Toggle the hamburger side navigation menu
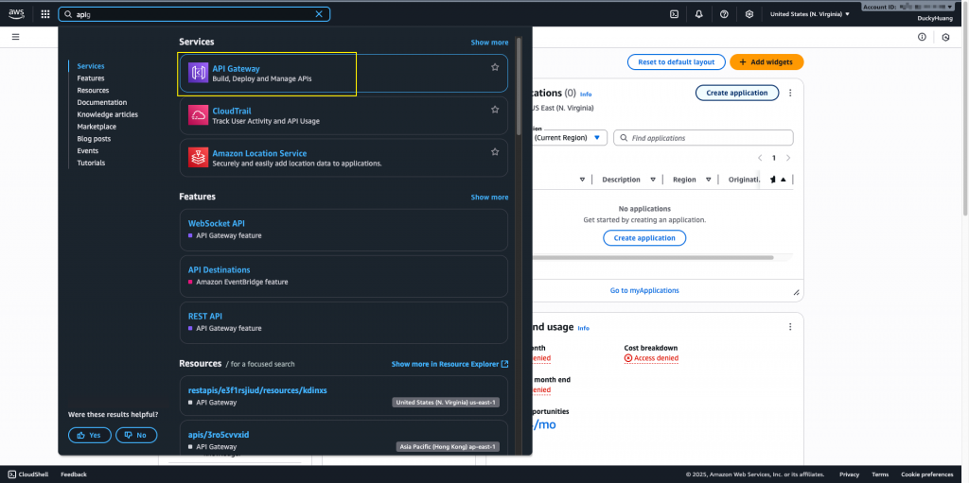Viewport: 969px width, 483px height. tap(15, 37)
